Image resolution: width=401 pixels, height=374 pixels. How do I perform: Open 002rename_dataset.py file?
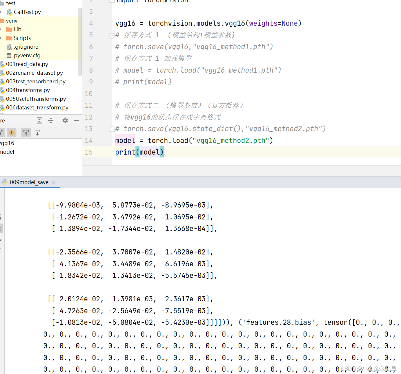point(35,73)
